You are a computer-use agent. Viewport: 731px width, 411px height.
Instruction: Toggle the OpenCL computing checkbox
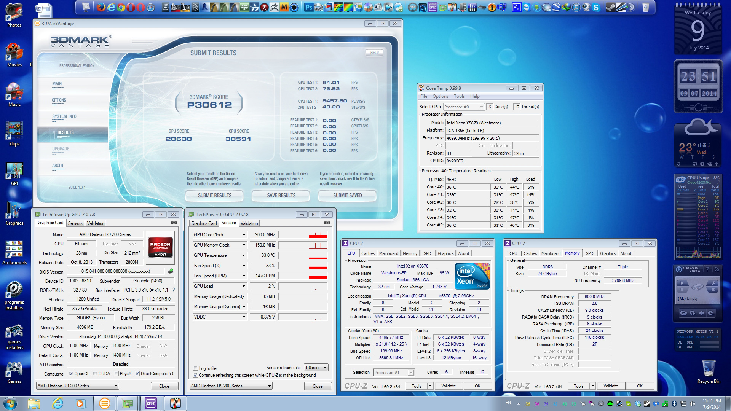click(x=71, y=374)
